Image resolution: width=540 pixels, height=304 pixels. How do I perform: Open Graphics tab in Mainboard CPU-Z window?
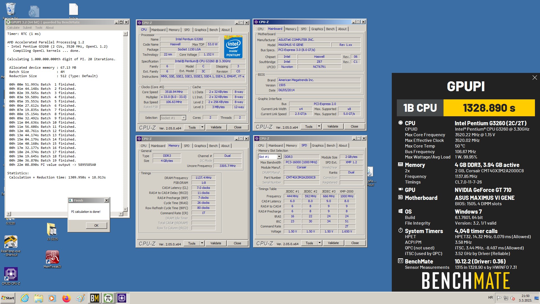[317, 29]
